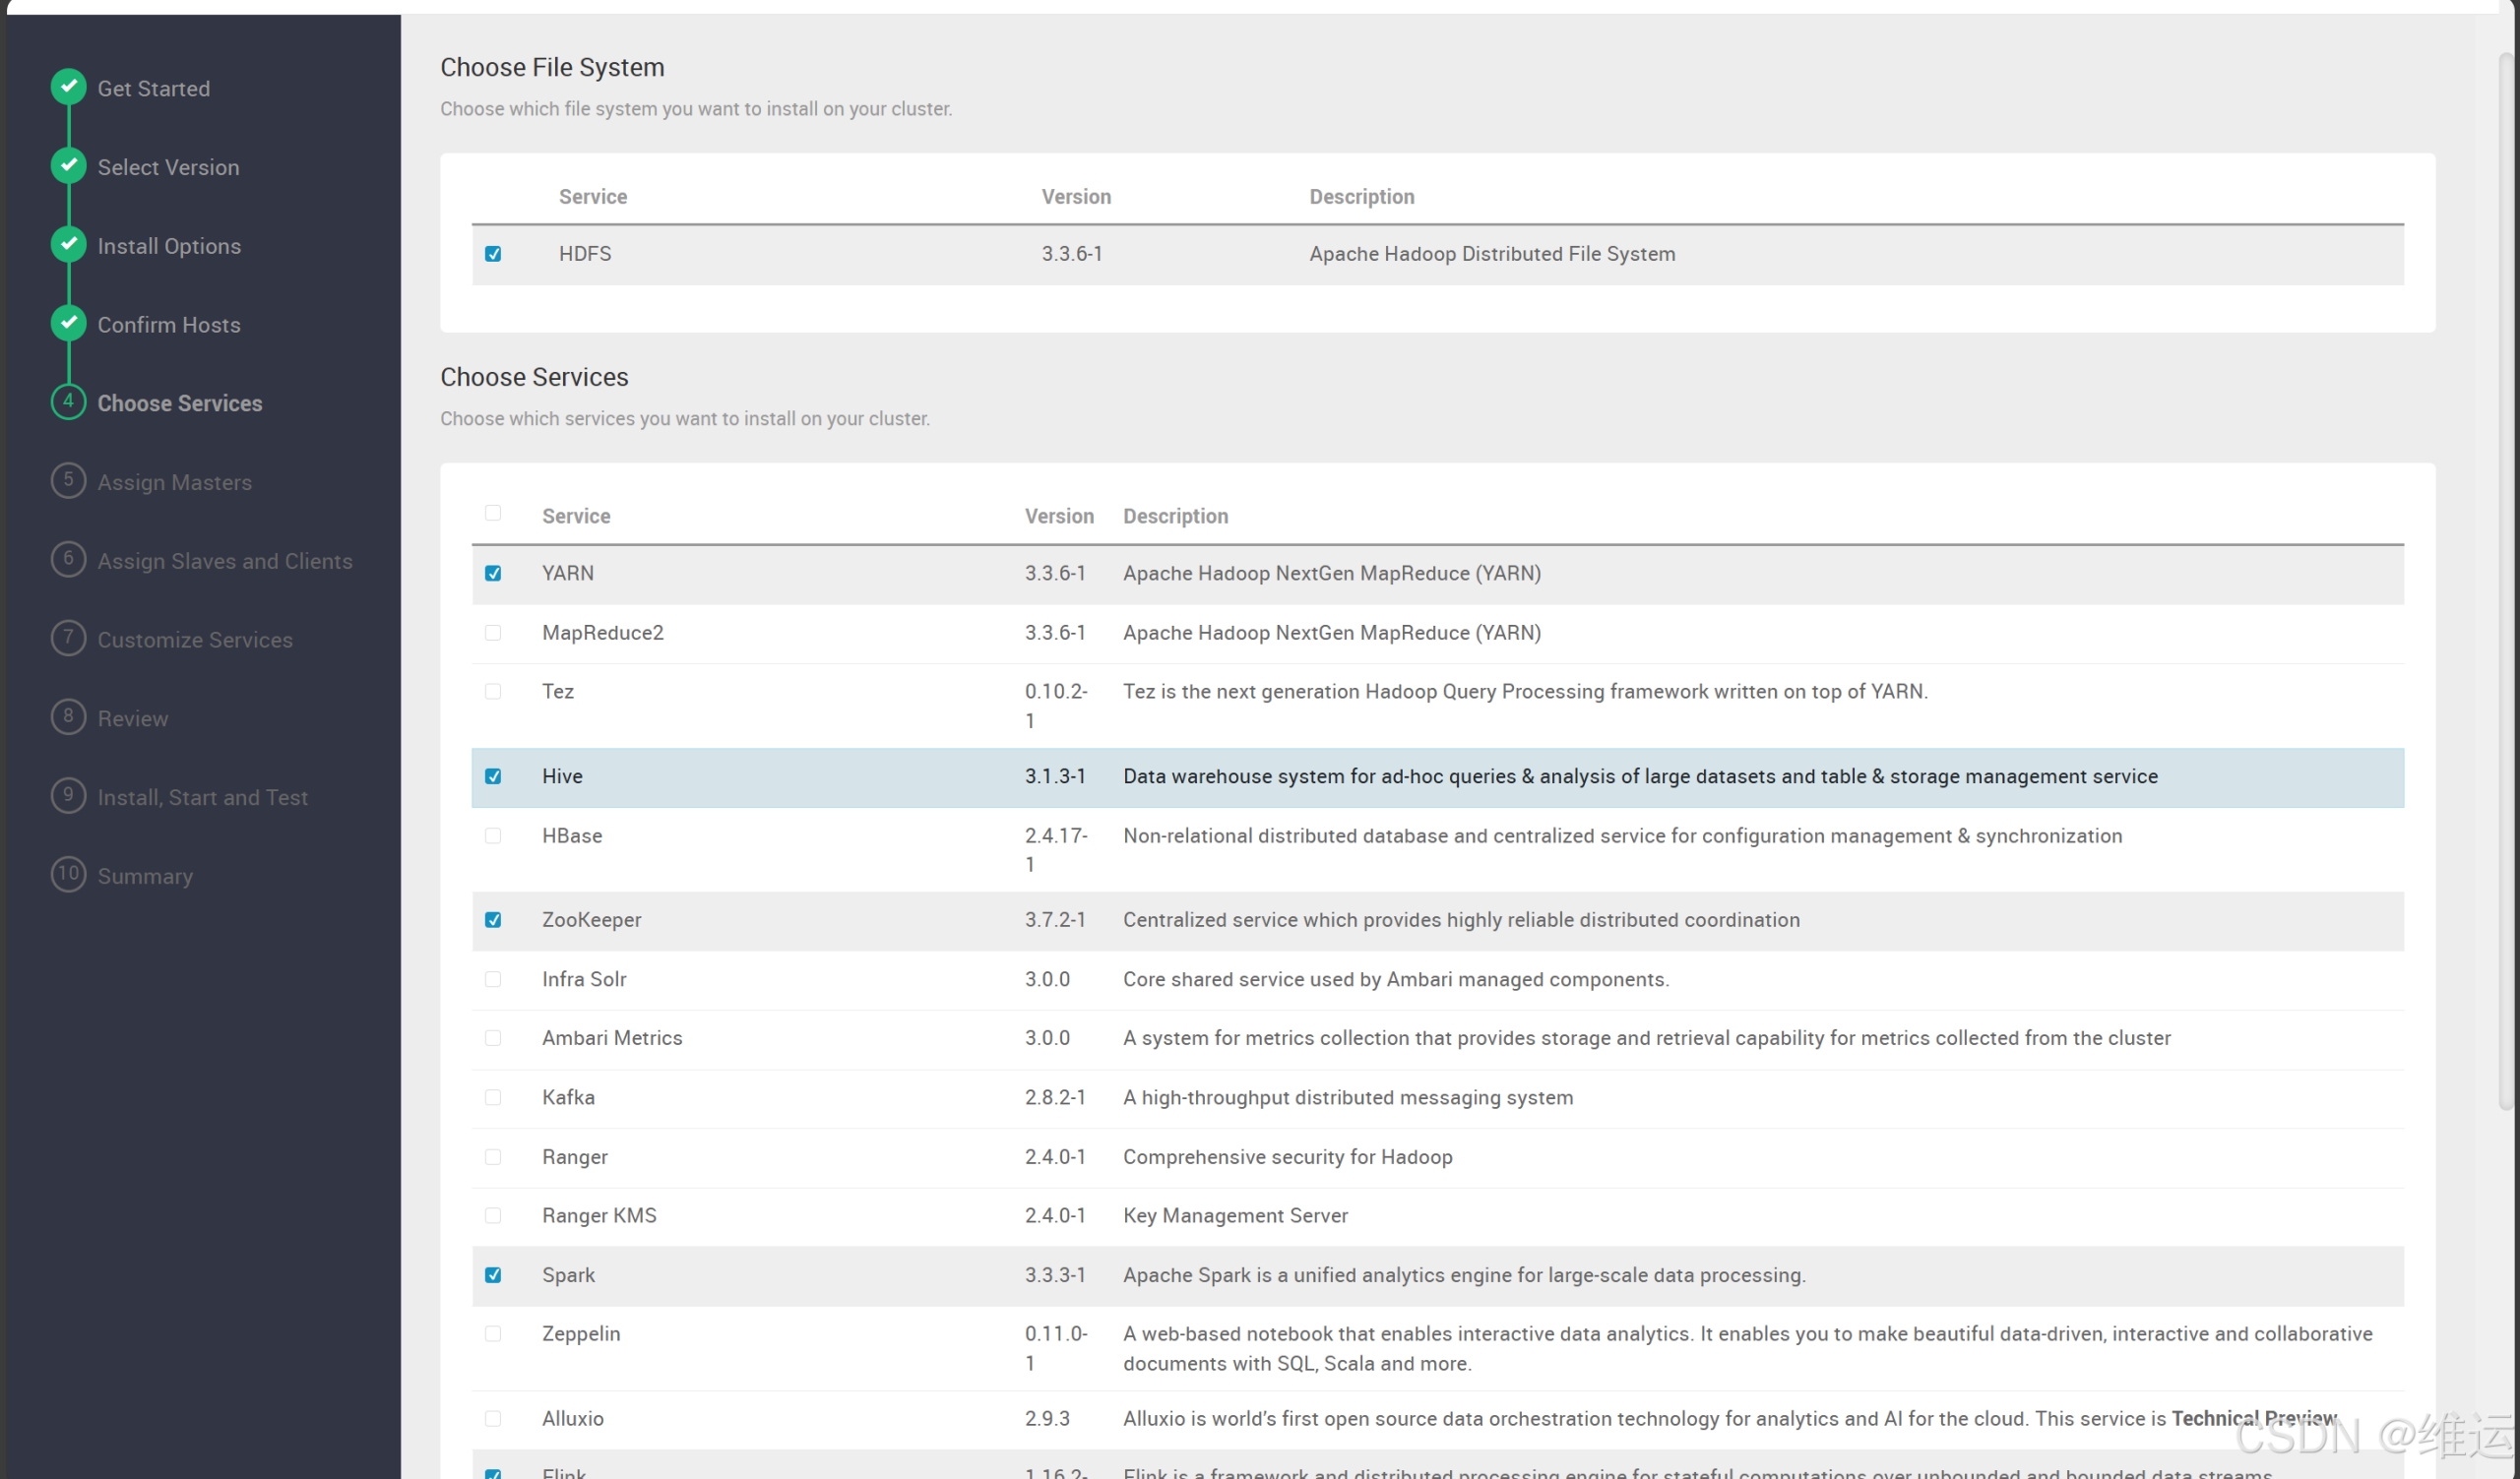
Task: Uncheck the HDFS file system checkbox
Action: 493,254
